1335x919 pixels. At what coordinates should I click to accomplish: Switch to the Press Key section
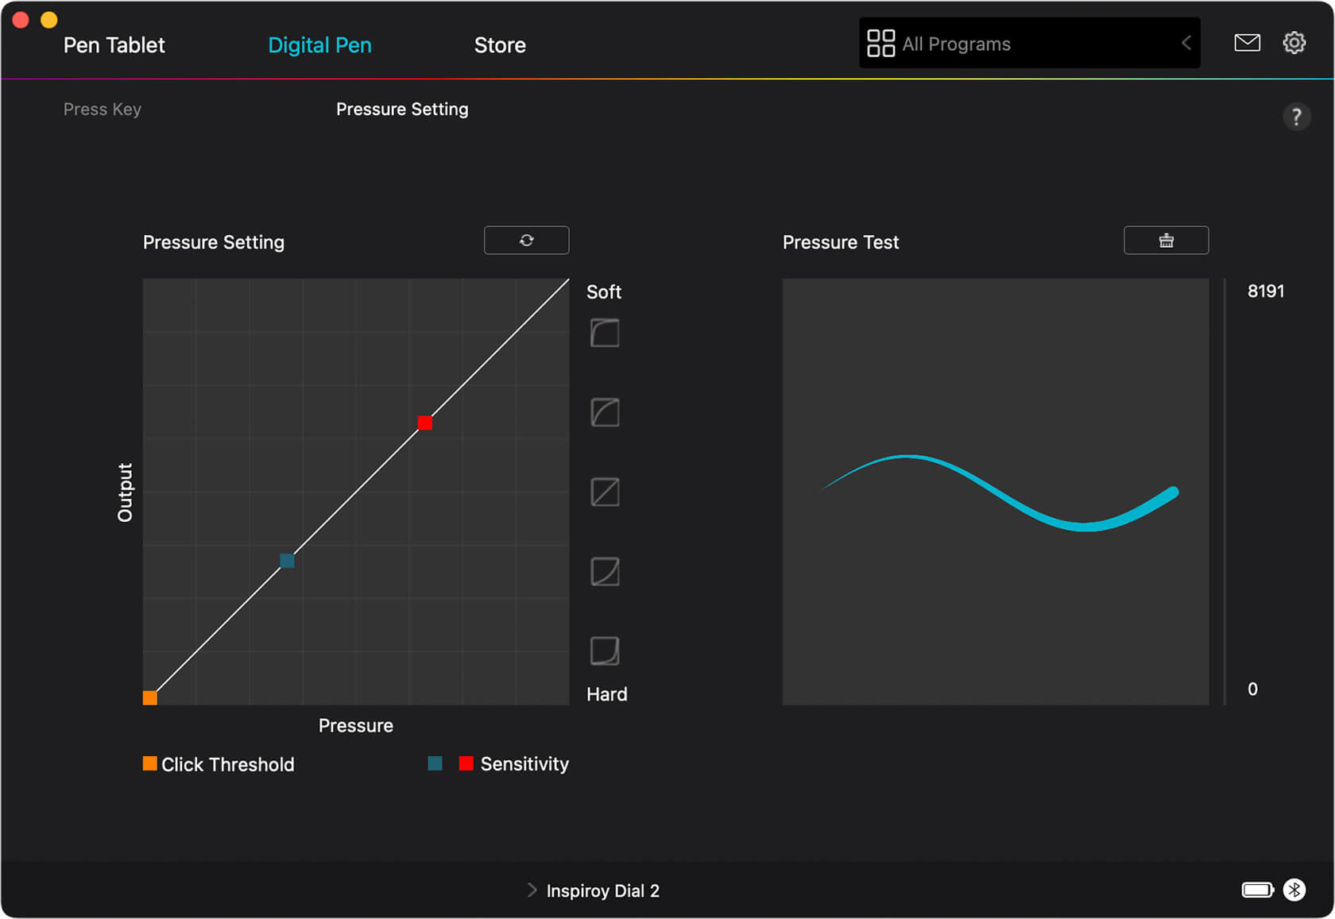click(x=103, y=110)
